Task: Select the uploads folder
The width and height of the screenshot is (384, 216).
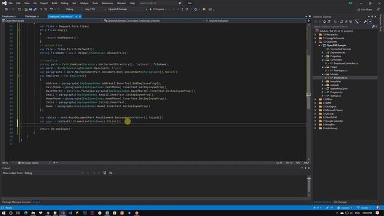Action: pyautogui.click(x=335, y=85)
